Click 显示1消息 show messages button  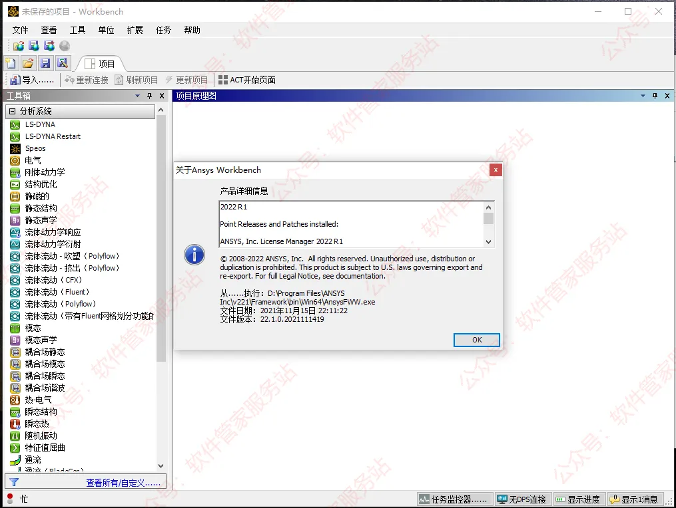tap(635, 499)
